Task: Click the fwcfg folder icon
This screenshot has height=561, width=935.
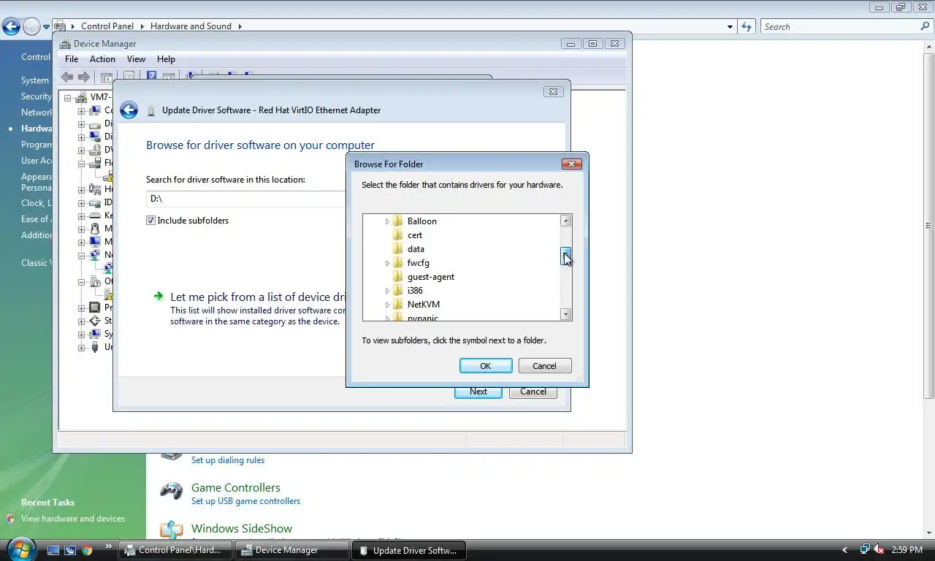Action: click(x=398, y=262)
